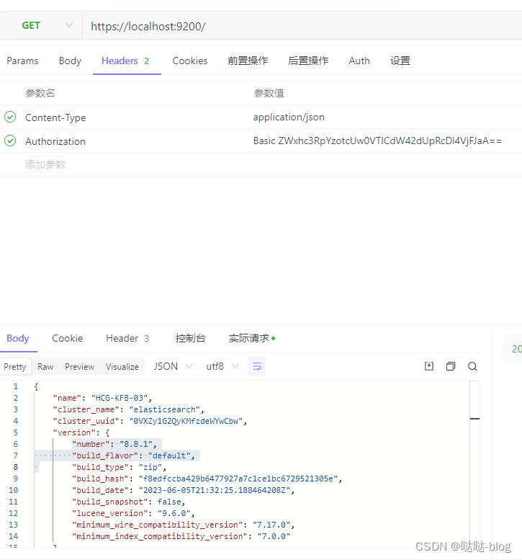The height and width of the screenshot is (560, 522).
Task: Open the 后置操作 tab
Action: coord(308,61)
